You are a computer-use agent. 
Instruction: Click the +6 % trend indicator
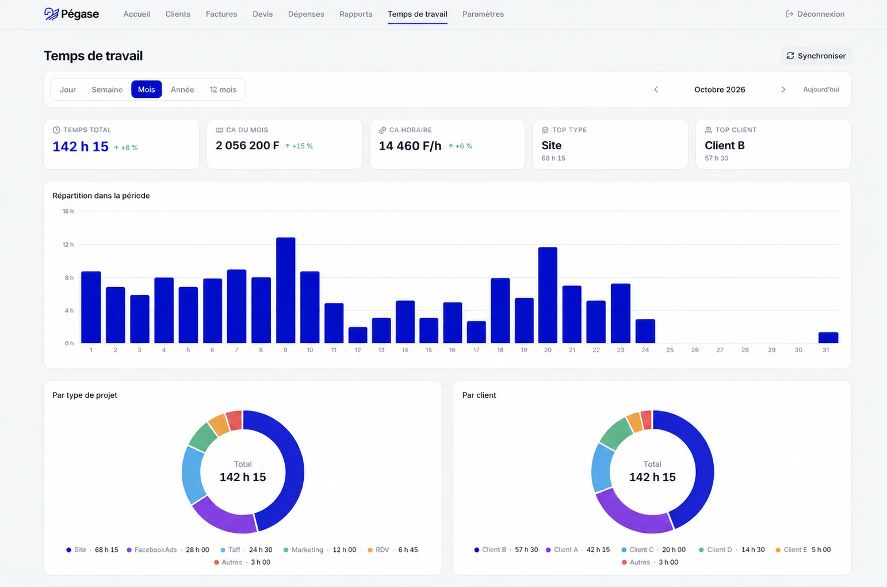pos(460,146)
